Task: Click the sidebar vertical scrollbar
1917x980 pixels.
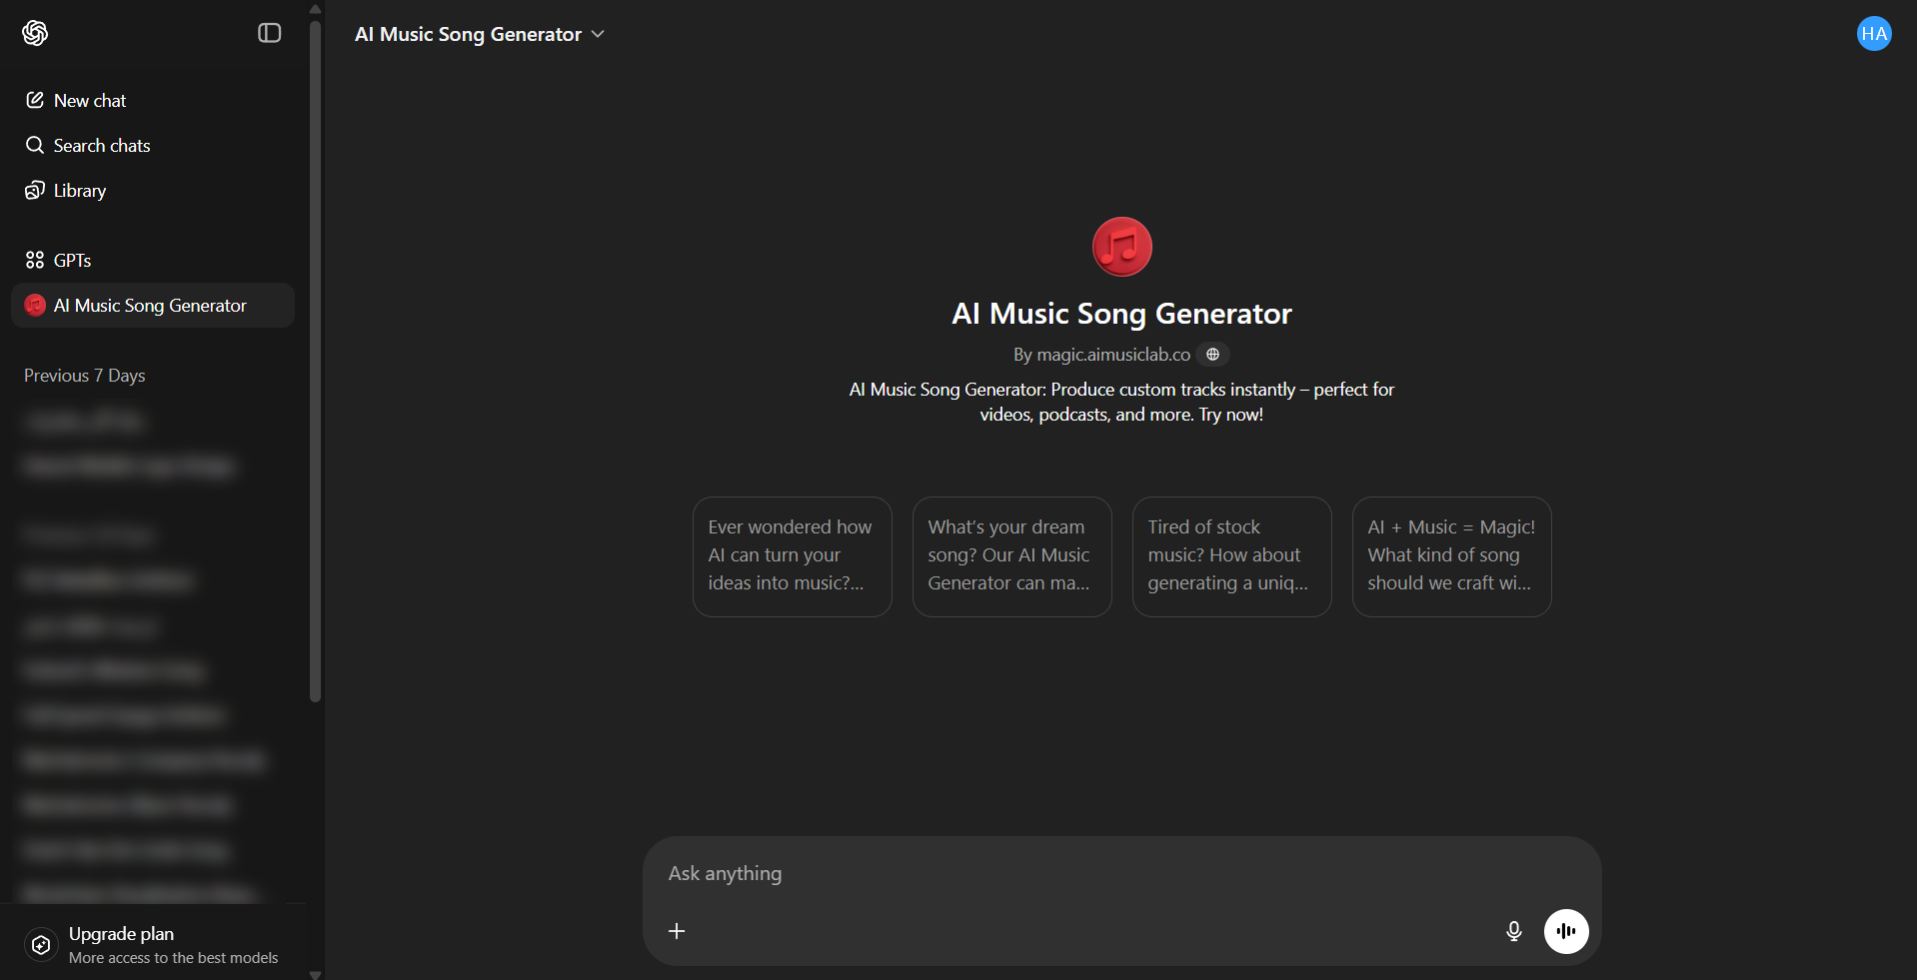Action: [x=316, y=360]
